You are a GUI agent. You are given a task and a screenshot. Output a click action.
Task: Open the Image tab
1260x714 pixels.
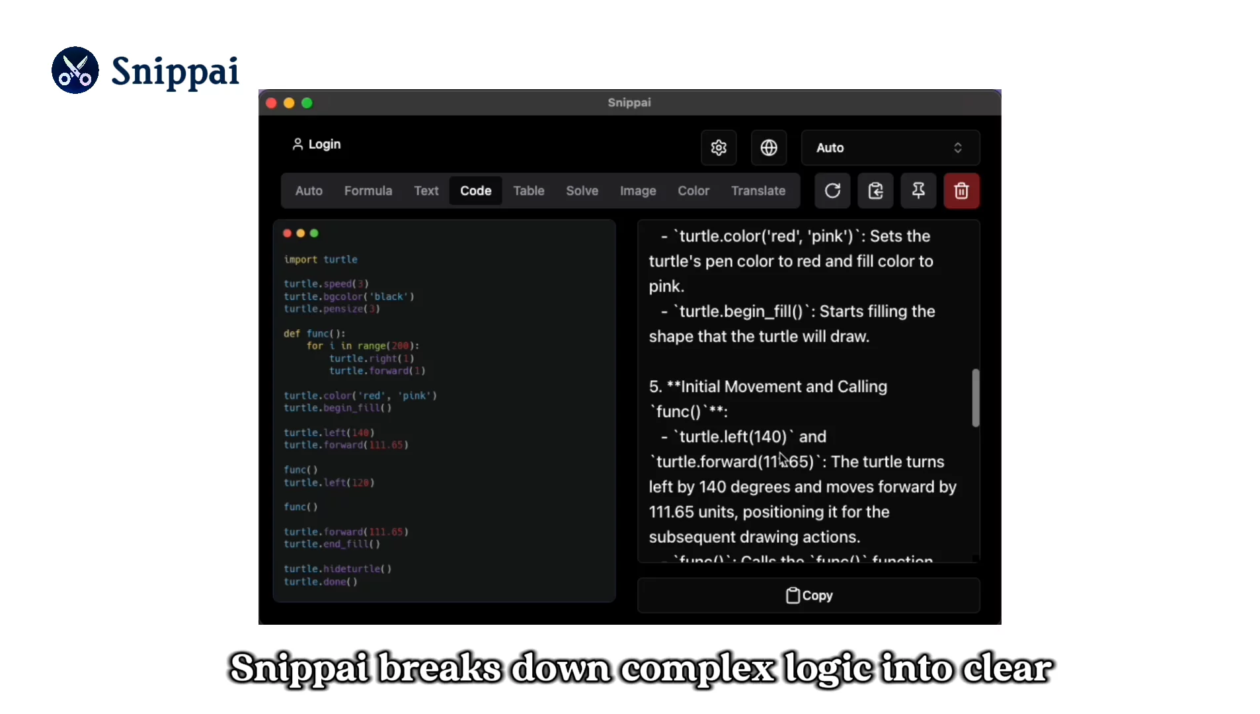point(638,191)
